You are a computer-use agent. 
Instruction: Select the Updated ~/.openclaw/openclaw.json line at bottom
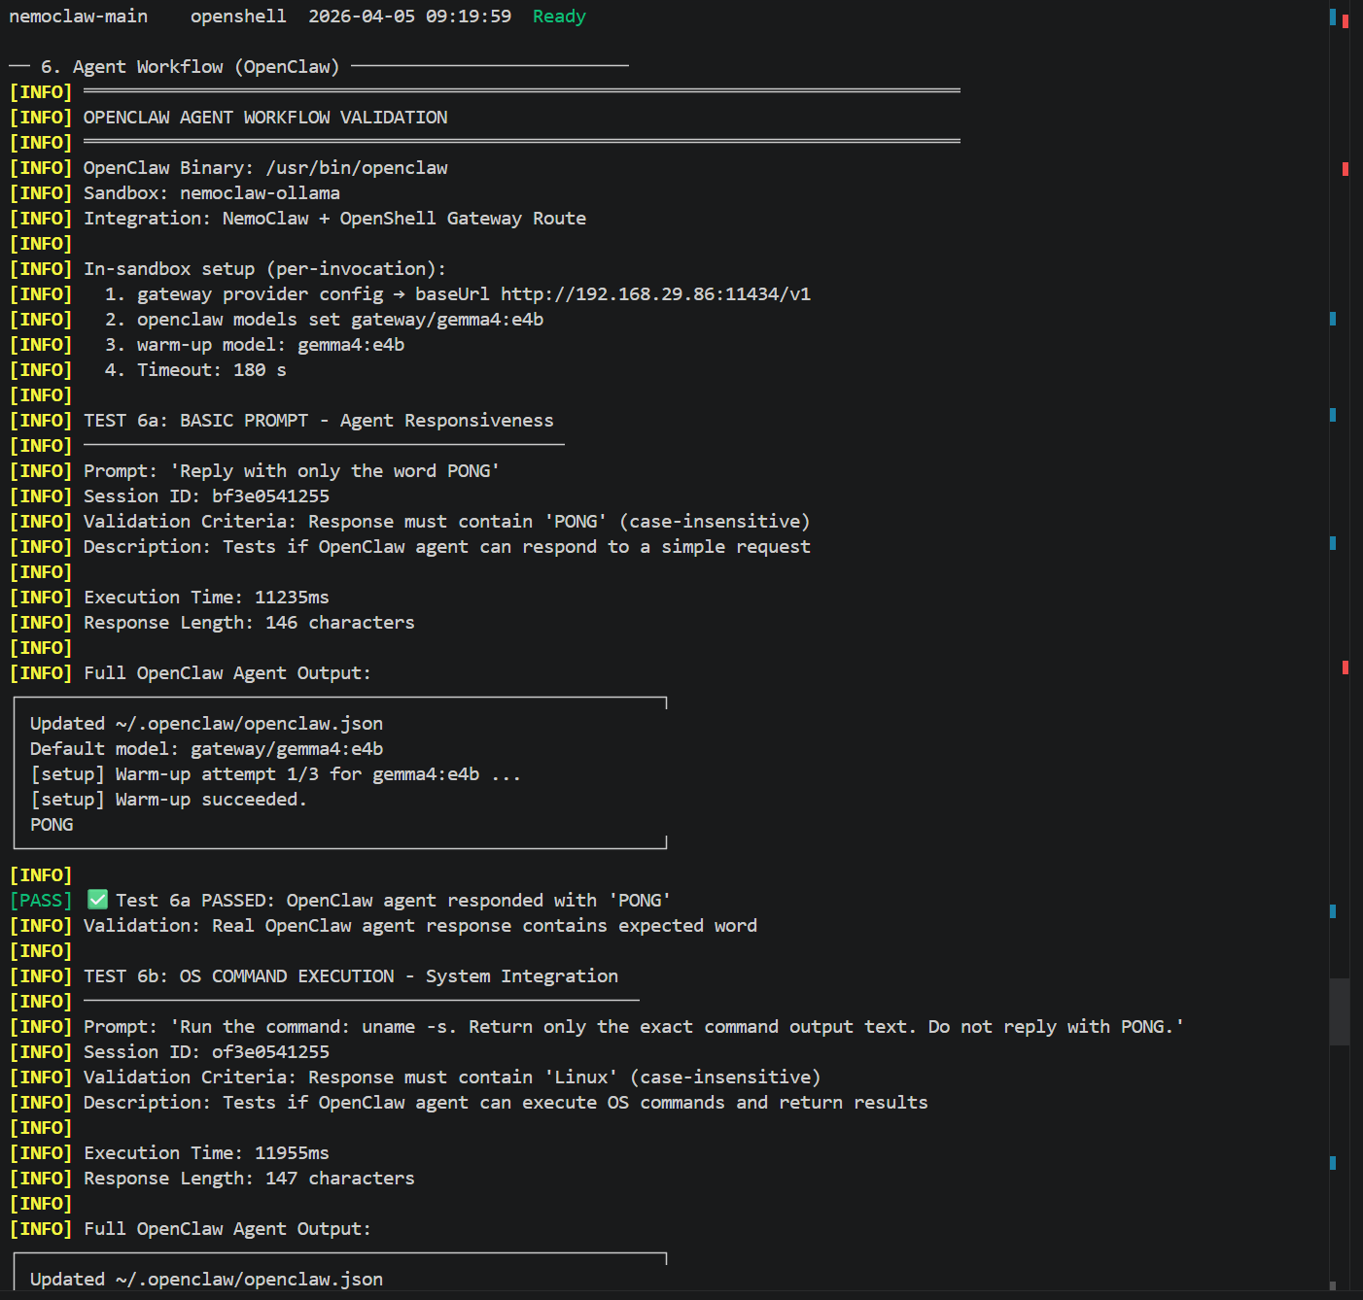[205, 1279]
